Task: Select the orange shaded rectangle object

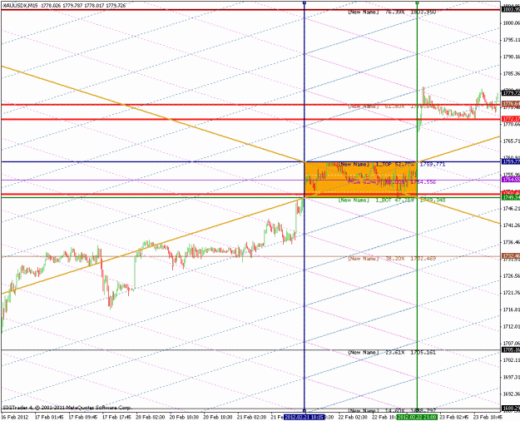Action: [x=360, y=180]
